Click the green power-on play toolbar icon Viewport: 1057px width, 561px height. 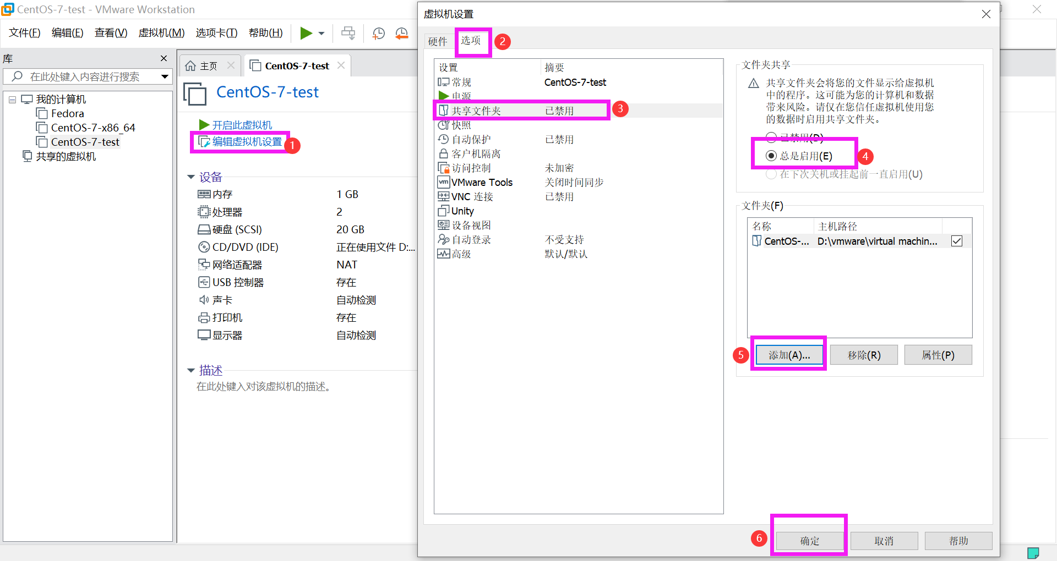point(306,33)
